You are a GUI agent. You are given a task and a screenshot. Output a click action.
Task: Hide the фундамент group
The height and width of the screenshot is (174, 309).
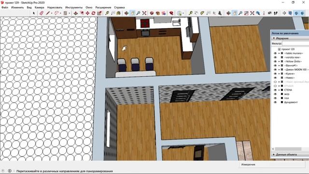[x=275, y=102]
